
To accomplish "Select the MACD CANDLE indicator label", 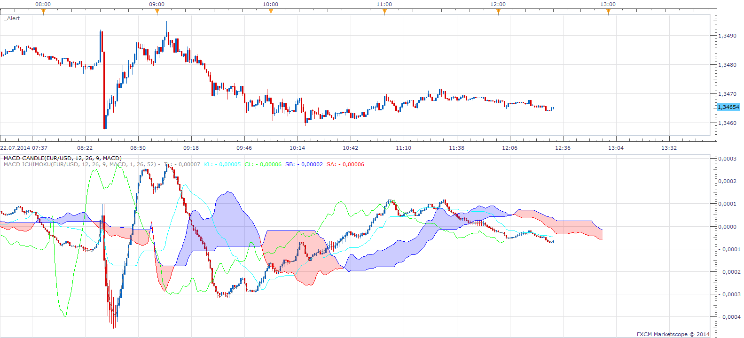I will pyautogui.click(x=63, y=158).
